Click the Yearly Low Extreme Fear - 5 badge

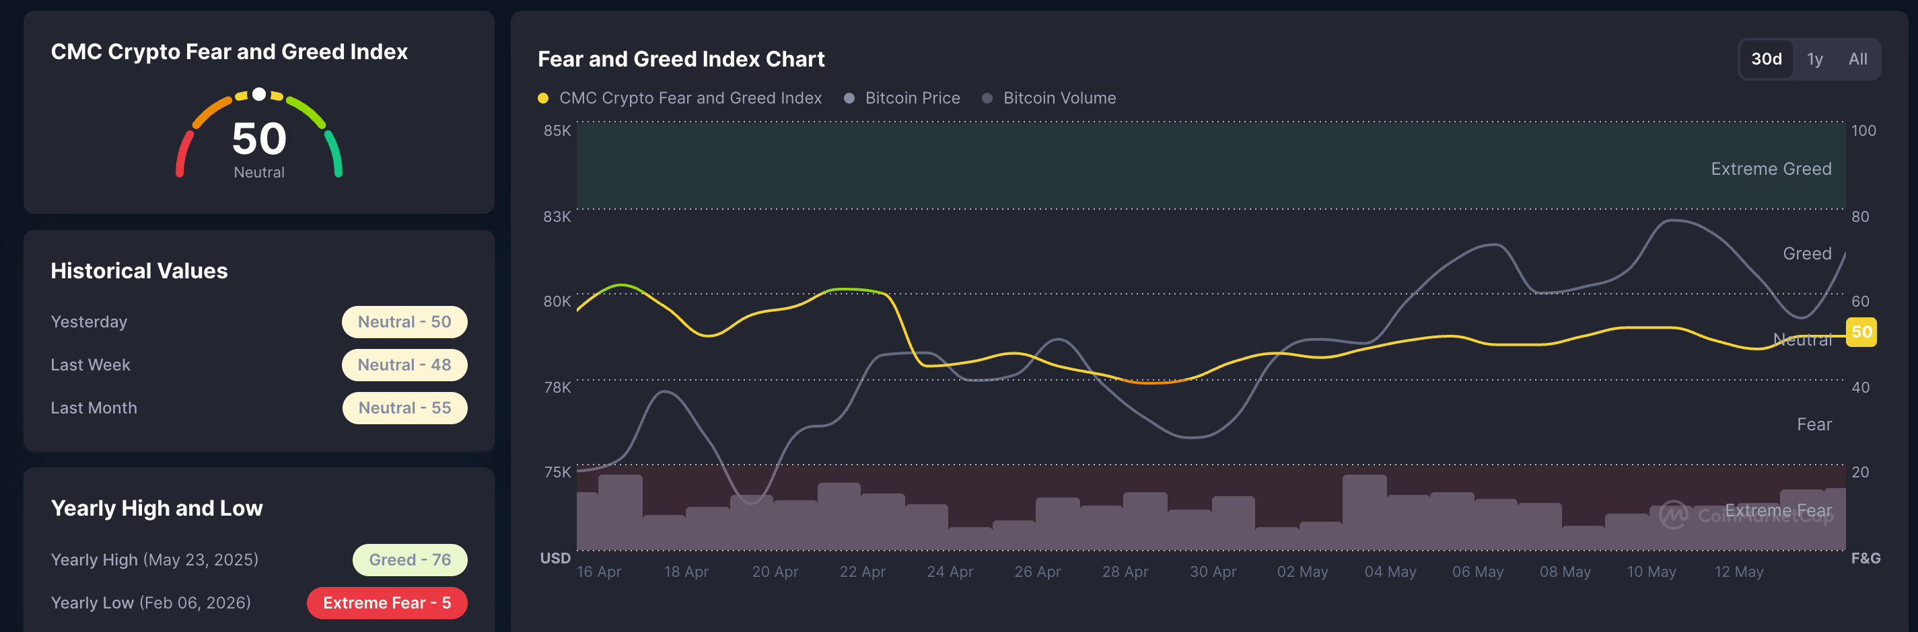click(386, 603)
